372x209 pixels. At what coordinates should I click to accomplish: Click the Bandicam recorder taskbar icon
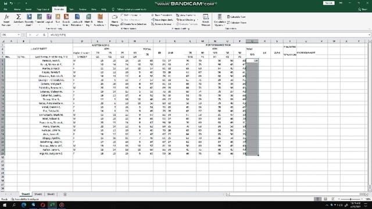(62, 205)
